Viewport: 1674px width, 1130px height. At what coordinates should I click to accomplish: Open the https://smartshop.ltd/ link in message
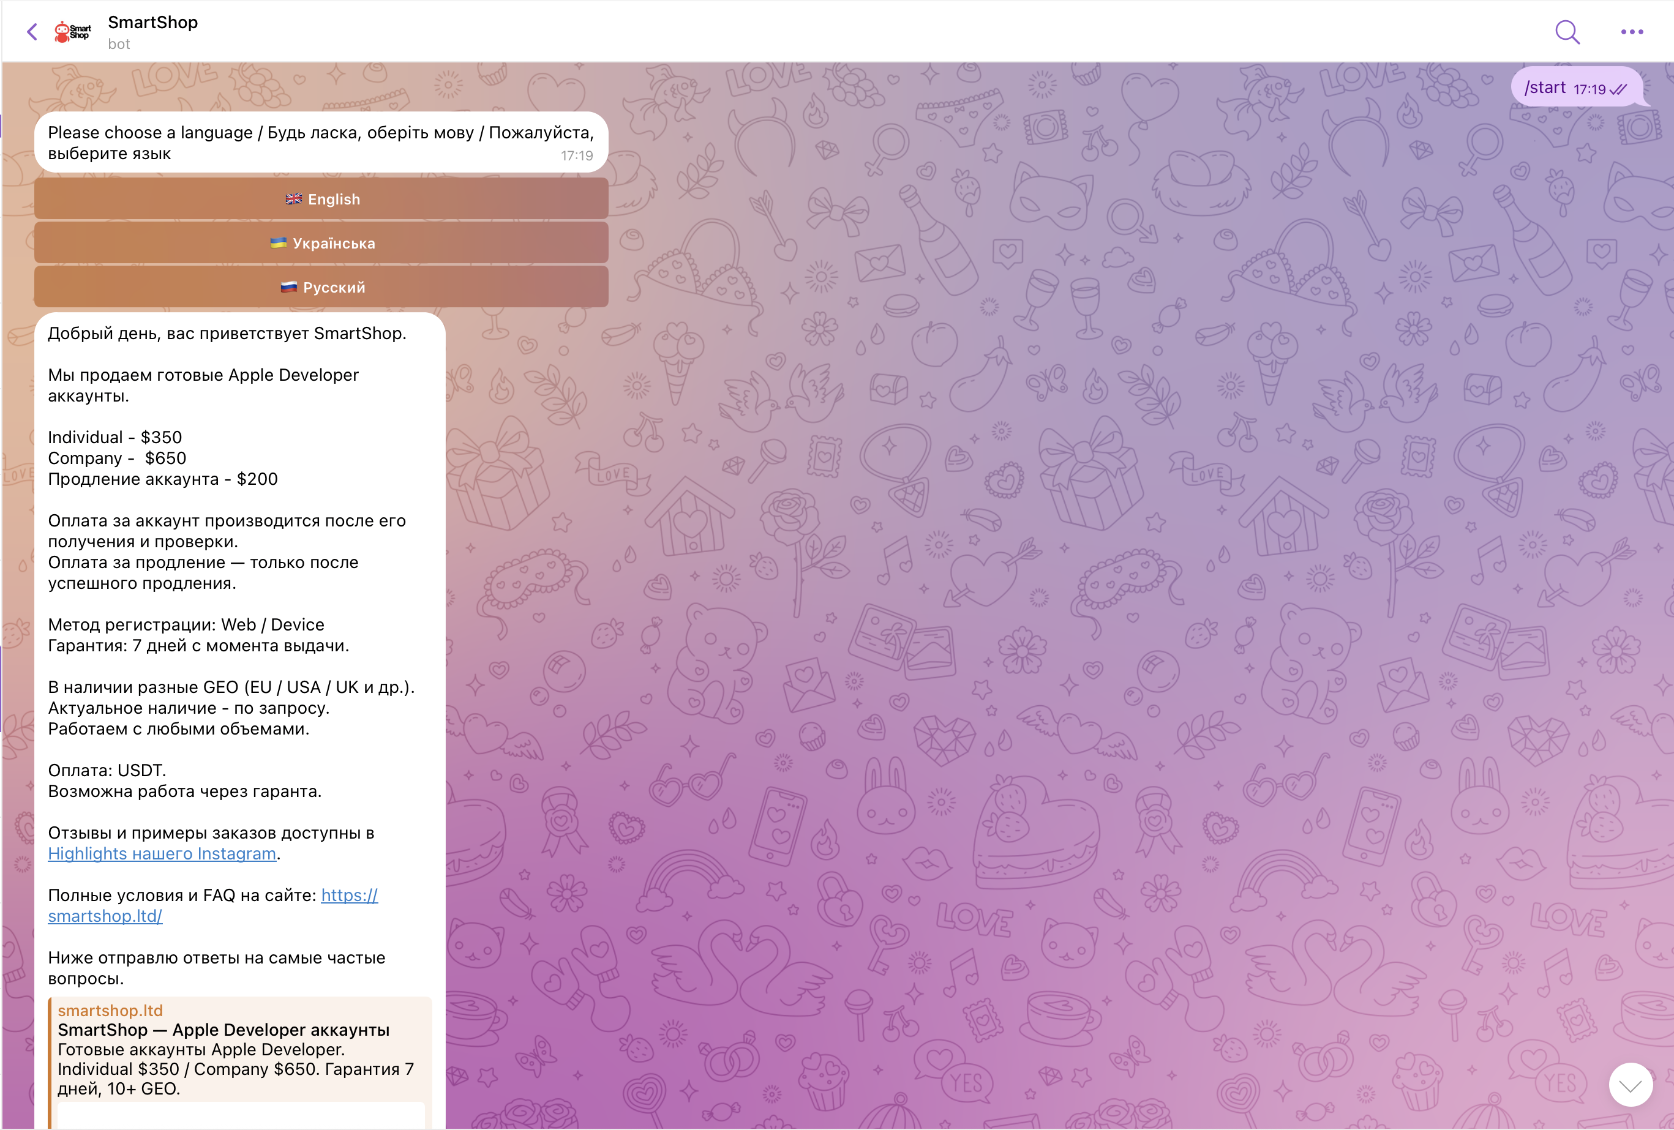213,905
